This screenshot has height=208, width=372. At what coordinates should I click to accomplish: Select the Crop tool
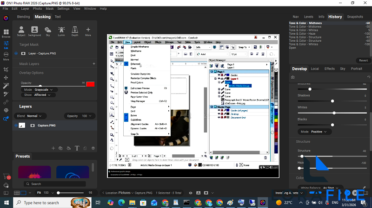(x=6, y=69)
